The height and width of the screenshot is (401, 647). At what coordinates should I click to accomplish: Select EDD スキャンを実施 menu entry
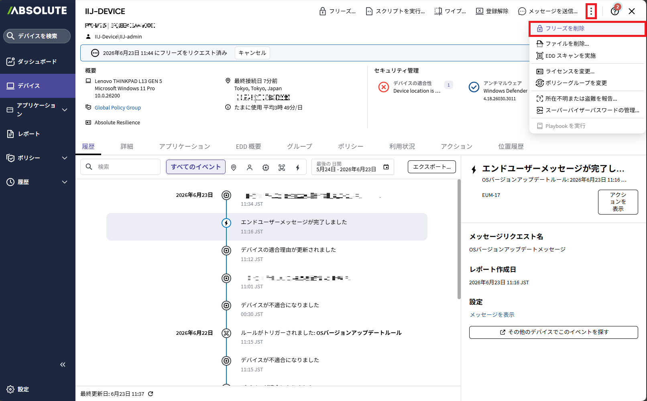pos(587,56)
